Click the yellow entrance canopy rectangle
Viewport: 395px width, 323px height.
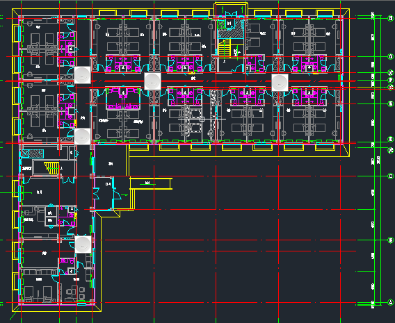coord(151,183)
